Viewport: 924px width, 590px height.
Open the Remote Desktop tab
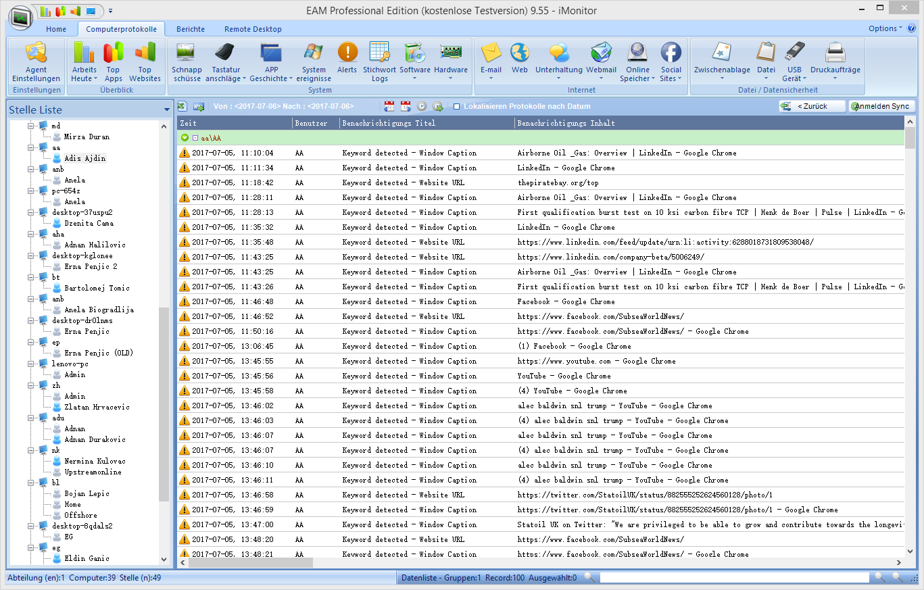tap(253, 29)
